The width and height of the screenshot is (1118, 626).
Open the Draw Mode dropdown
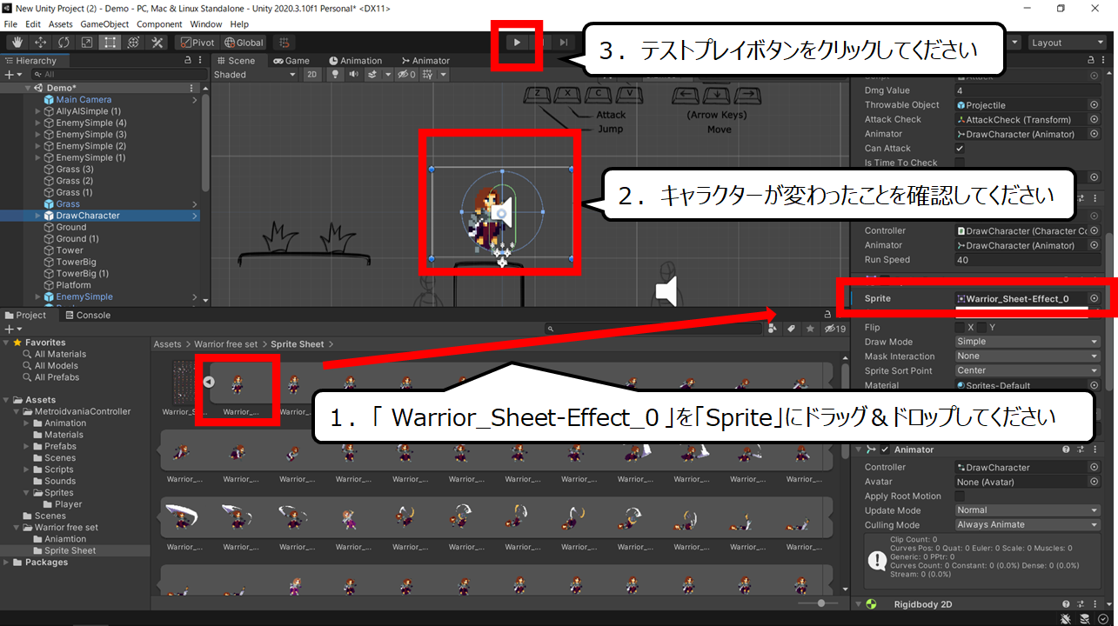1028,342
